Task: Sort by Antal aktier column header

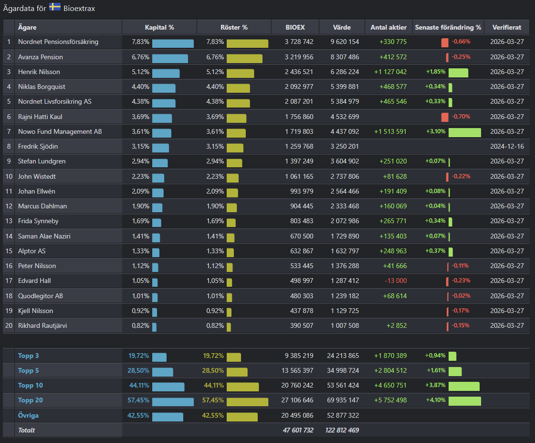Action: click(x=388, y=27)
